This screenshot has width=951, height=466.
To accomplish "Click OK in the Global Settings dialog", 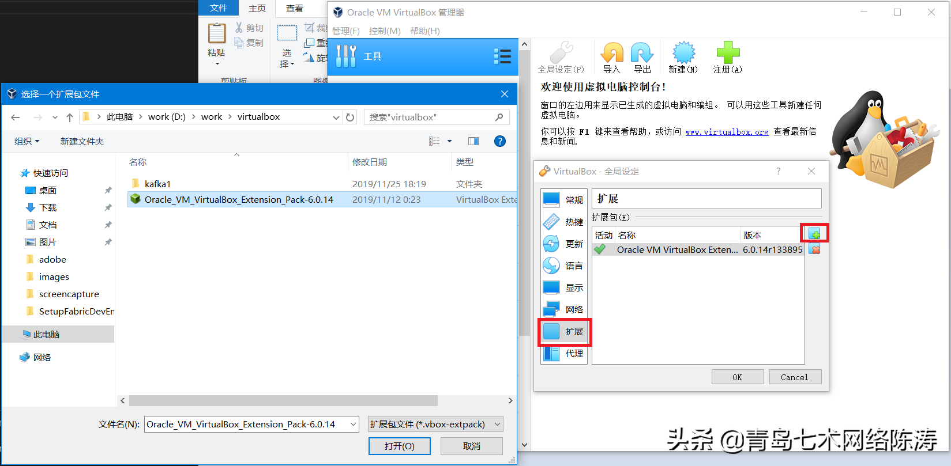I will [738, 377].
